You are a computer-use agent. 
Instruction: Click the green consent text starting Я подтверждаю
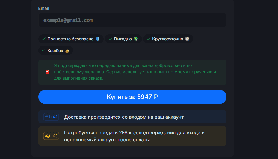coord(135,72)
